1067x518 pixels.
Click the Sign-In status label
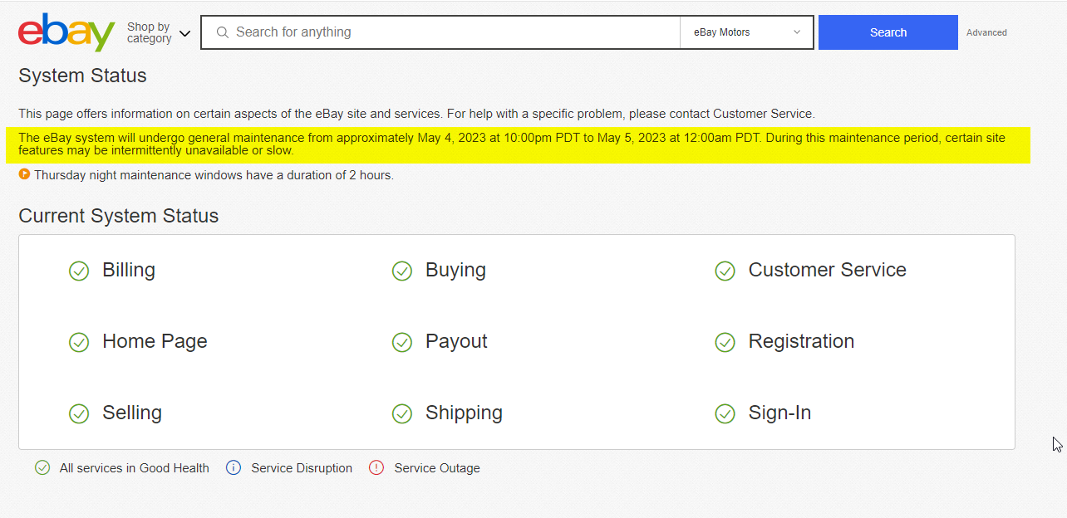coord(779,413)
